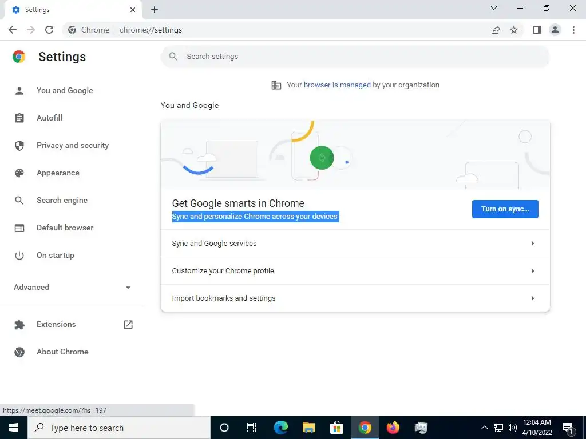Select You and Google in sidebar

point(65,90)
